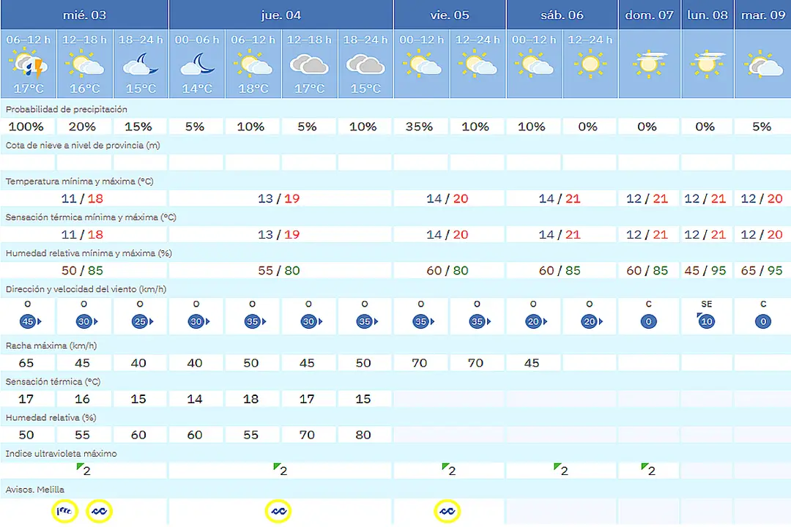The height and width of the screenshot is (527, 791).
Task: Click the thunderstorm icon for mié. 03 06–12 h
Action: [x=29, y=65]
